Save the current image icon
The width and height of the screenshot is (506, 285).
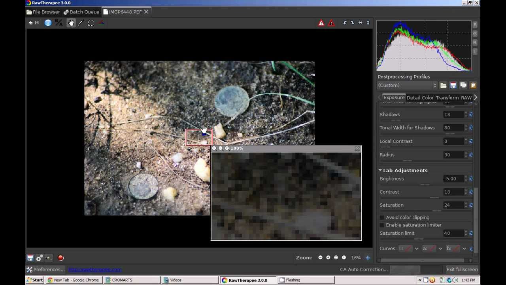(30, 258)
